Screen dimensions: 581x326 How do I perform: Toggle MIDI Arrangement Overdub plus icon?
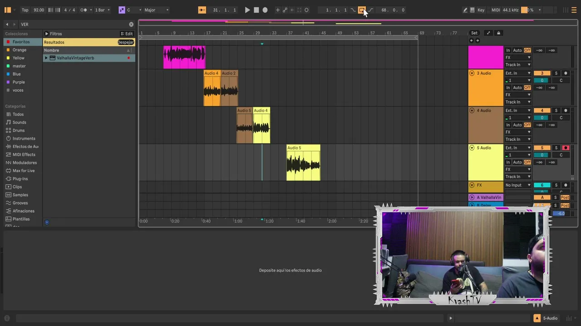coord(278,10)
